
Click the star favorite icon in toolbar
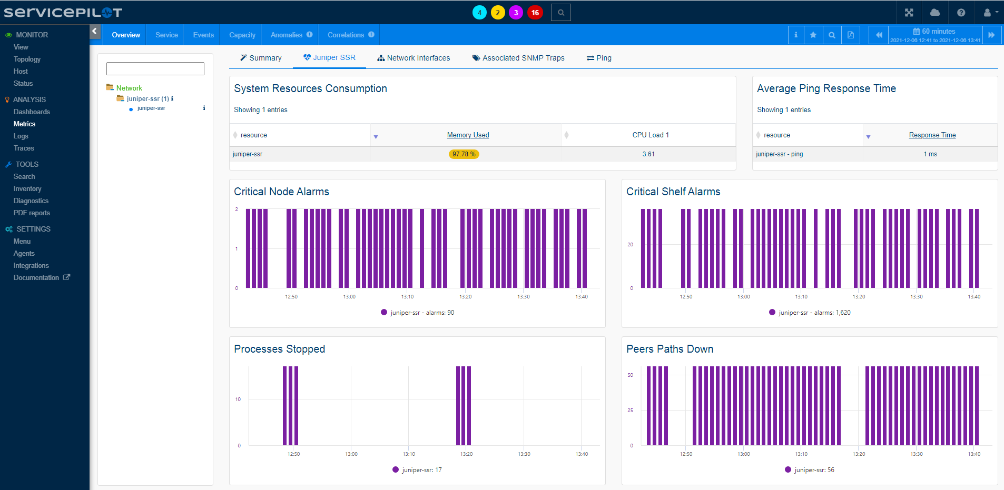pos(813,35)
